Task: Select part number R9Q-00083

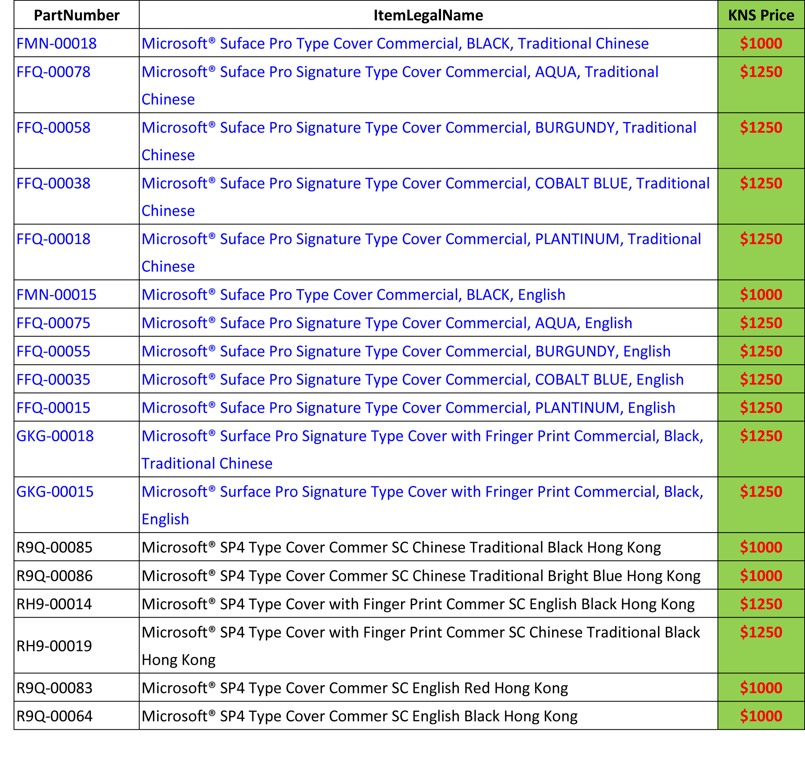Action: point(54,688)
